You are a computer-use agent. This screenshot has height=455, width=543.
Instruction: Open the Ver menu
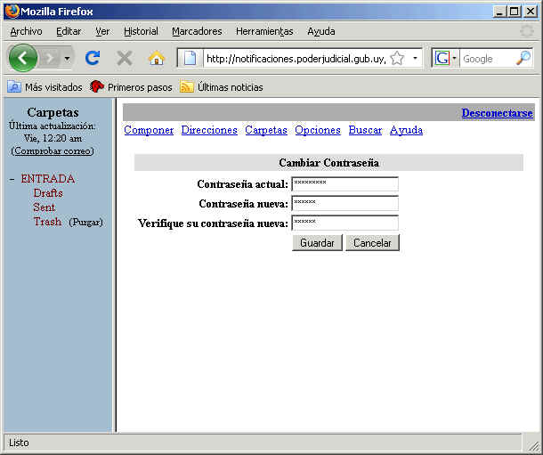click(x=102, y=31)
